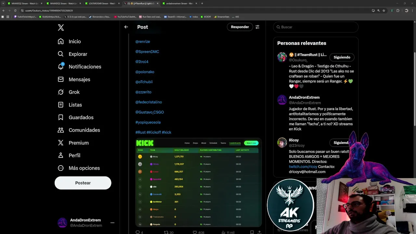Open the twitch.com/ricoy link

[303, 167]
